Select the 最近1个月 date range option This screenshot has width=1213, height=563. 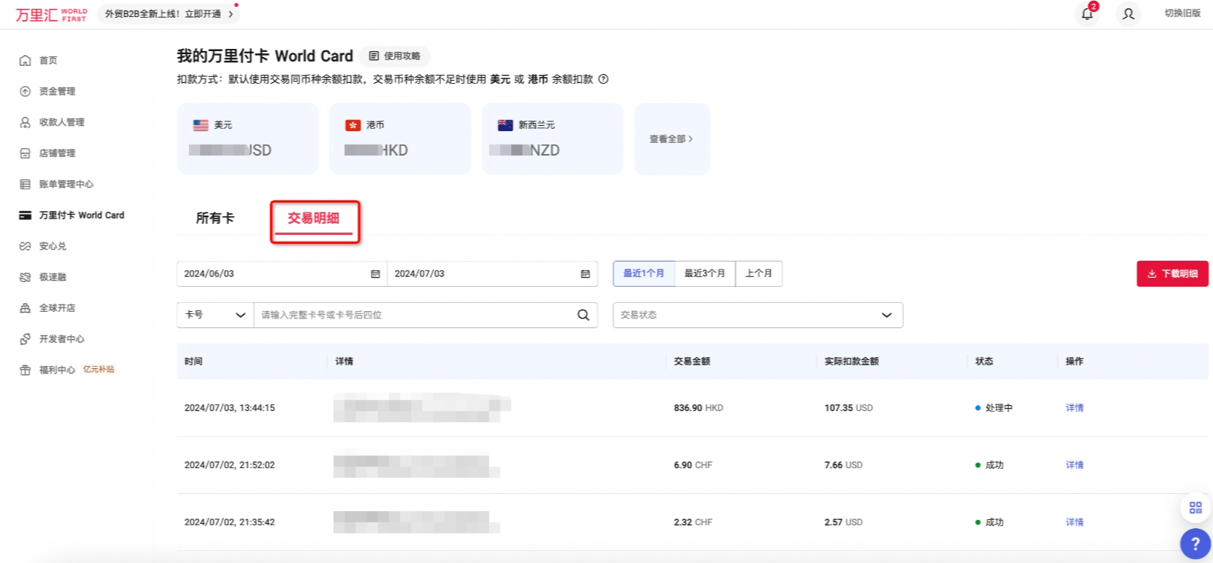tap(643, 273)
